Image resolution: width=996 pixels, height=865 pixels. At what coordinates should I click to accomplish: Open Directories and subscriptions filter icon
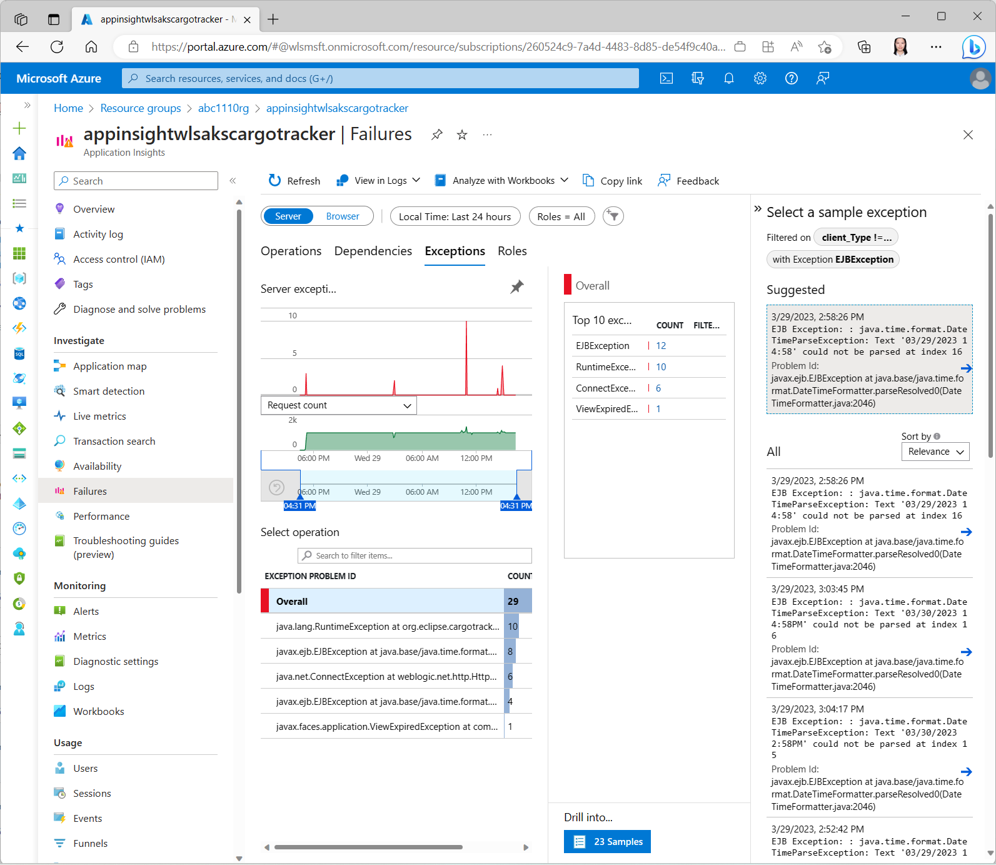click(x=698, y=78)
